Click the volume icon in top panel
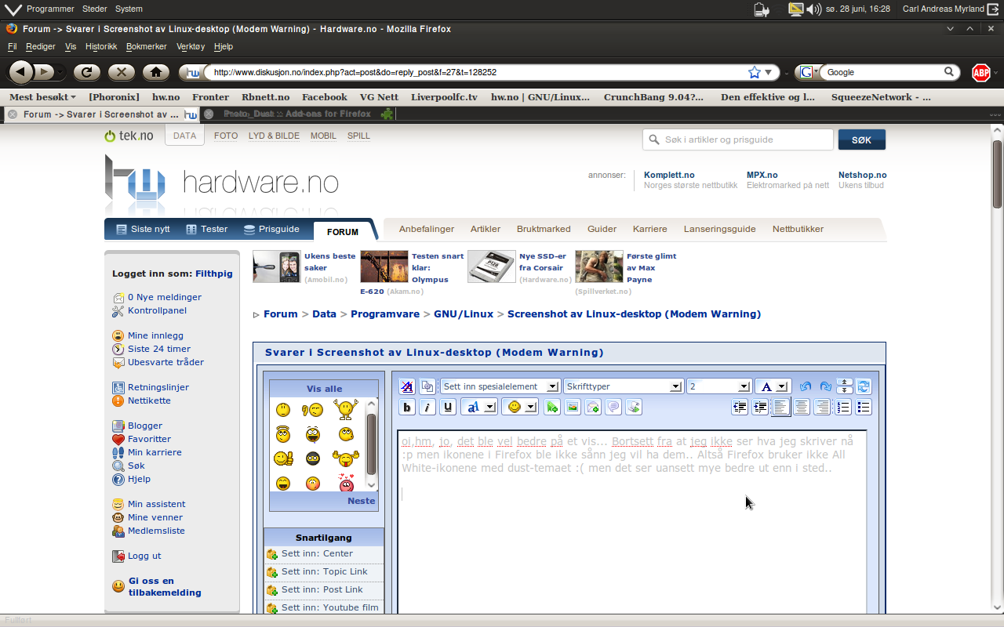 [814, 9]
